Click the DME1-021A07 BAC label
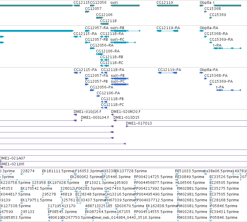 pos(12,159)
